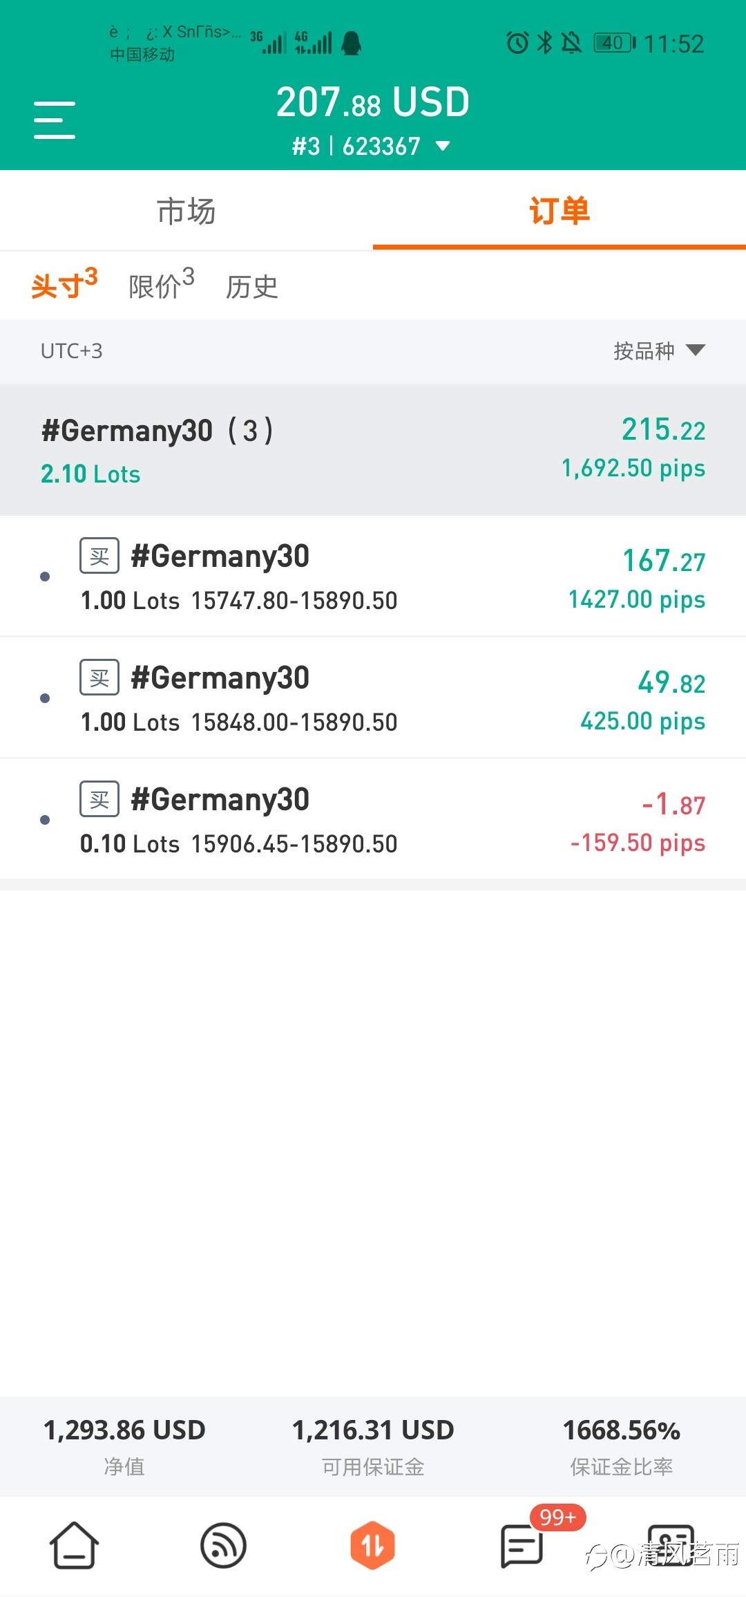Tap the 1,293.86 USD 净值 equity summary

(124, 1445)
